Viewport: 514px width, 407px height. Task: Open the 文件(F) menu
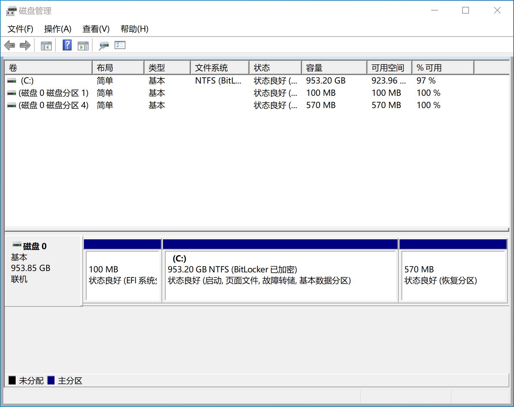[20, 29]
